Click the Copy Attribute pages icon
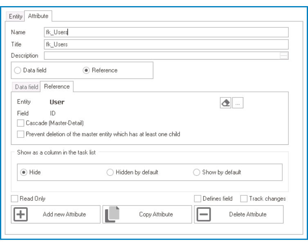Screen dimensions: 308x246 112,214
